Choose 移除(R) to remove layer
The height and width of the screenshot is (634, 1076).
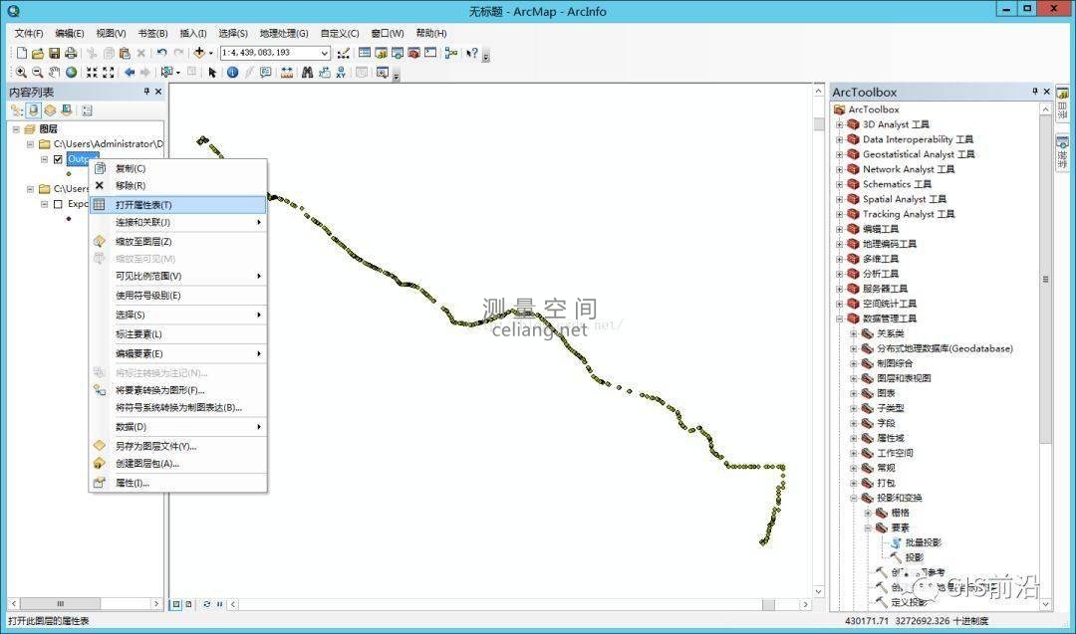[177, 185]
